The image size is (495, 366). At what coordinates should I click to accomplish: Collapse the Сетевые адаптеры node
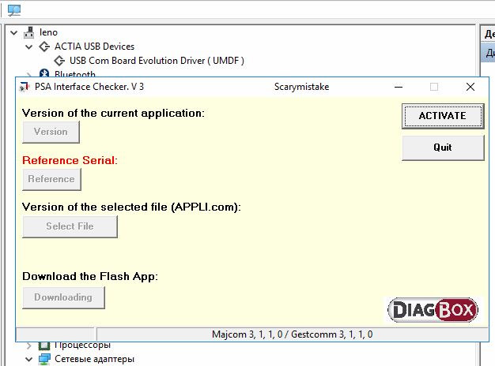tap(29, 359)
